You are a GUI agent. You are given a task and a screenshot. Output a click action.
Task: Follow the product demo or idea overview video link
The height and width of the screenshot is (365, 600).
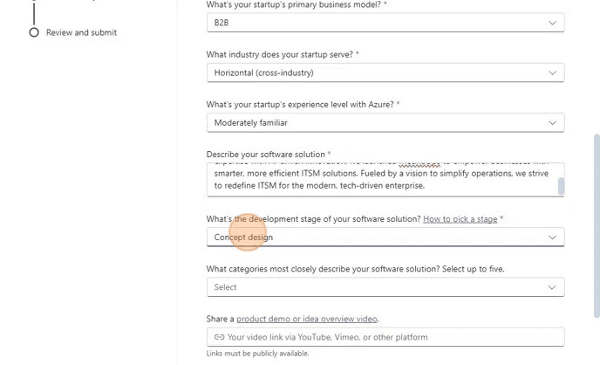[307, 320]
